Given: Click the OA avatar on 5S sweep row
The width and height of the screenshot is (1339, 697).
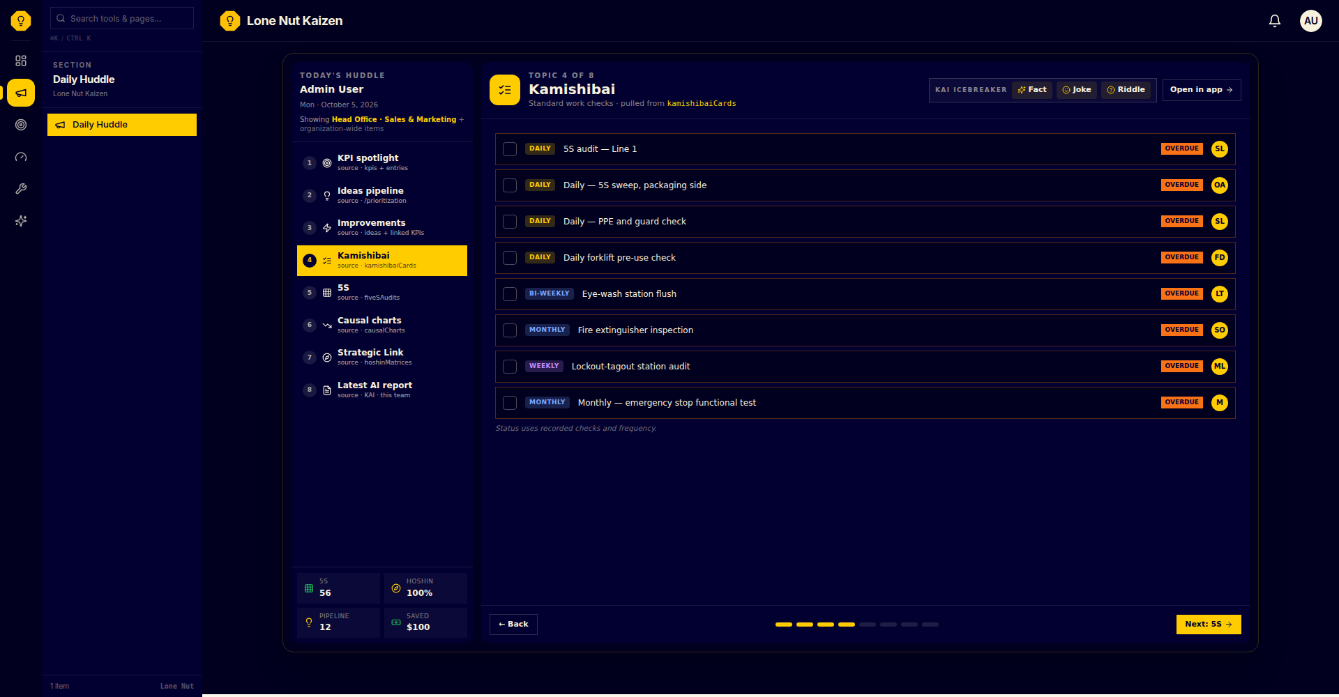Looking at the screenshot, I should click(1220, 185).
